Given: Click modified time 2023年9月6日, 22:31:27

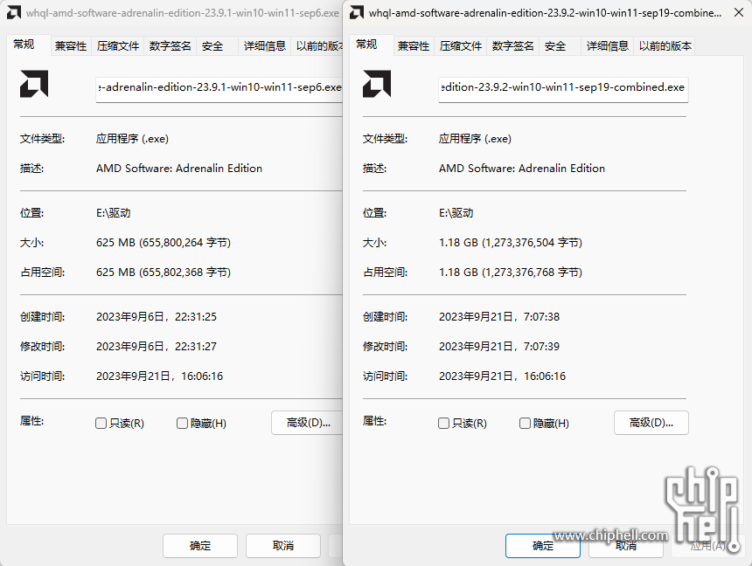Looking at the screenshot, I should (157, 347).
